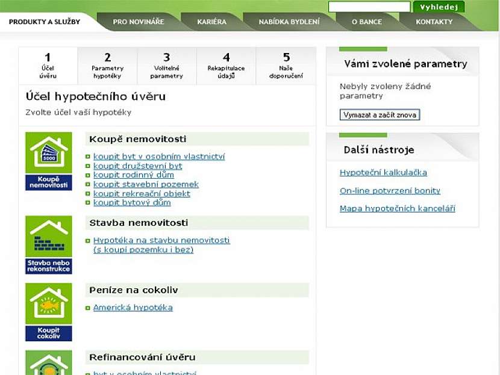This screenshot has width=500, height=375.
Task: Select wizard step 2 Parametry hypotéky
Action: tap(107, 66)
